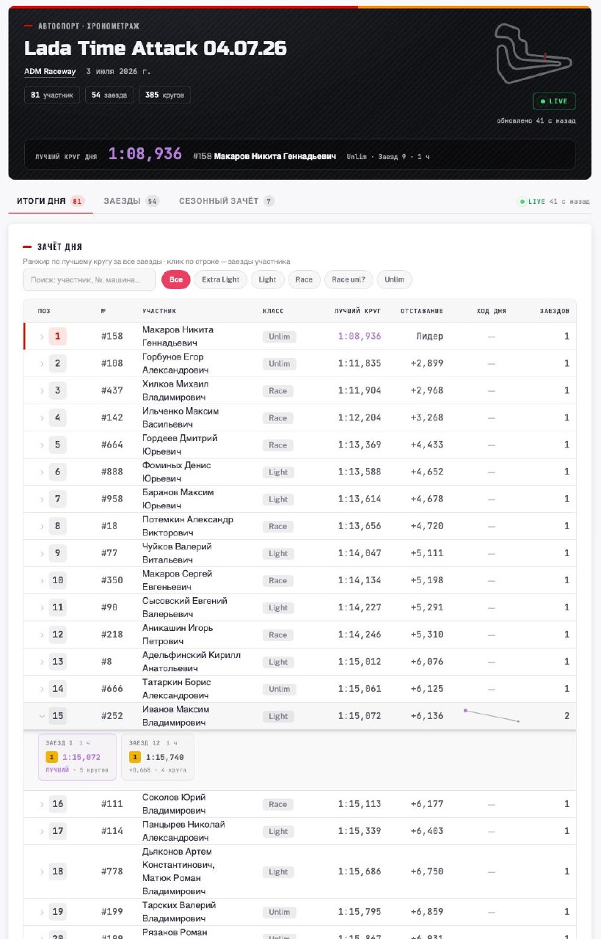The width and height of the screenshot is (601, 939).
Task: Click the day trend sparkline for #252
Action: (492, 715)
